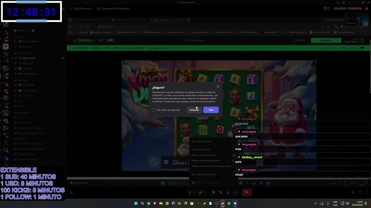Screen dimensions: 371x208
Task: Click the 'aura' chat message
Action: point(238,162)
